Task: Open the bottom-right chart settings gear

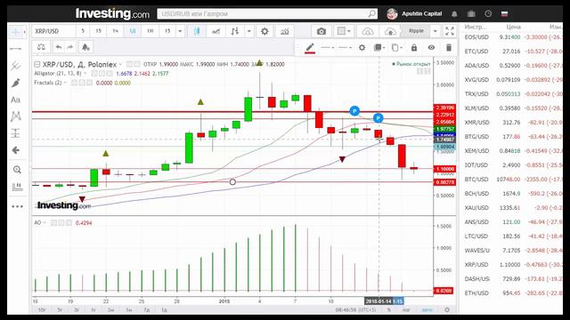Action: 447,310
